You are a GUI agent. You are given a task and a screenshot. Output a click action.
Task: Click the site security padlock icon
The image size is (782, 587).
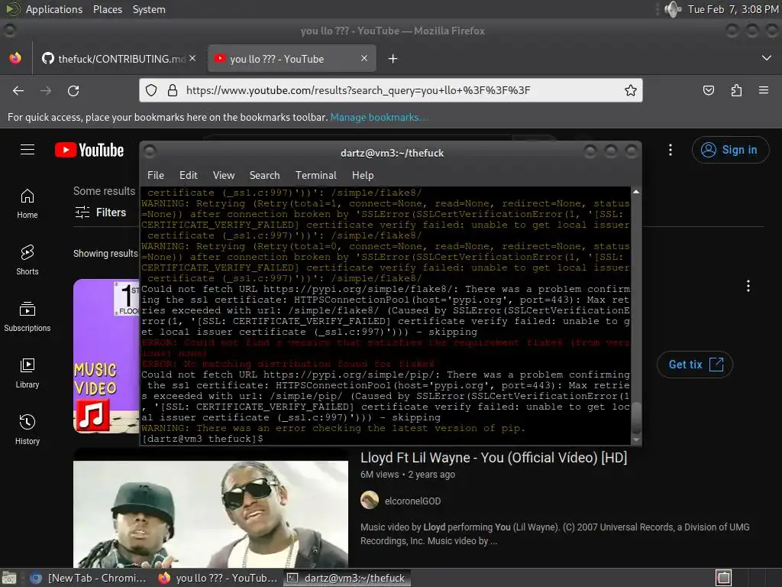(x=172, y=90)
